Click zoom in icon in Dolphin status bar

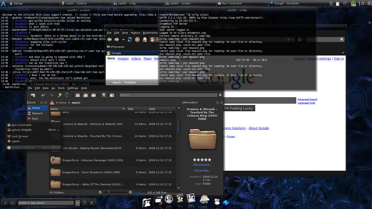tap(131, 193)
